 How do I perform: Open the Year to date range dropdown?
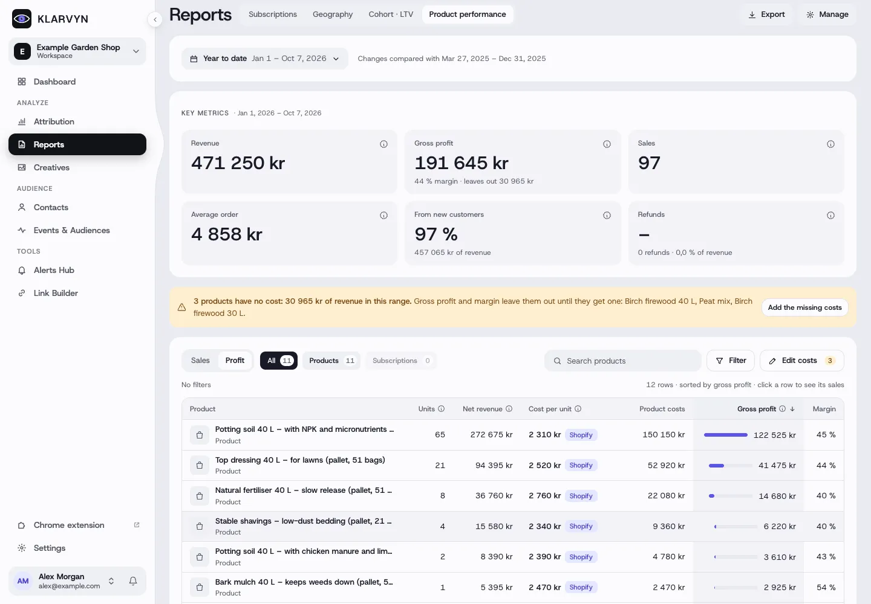[x=265, y=59]
